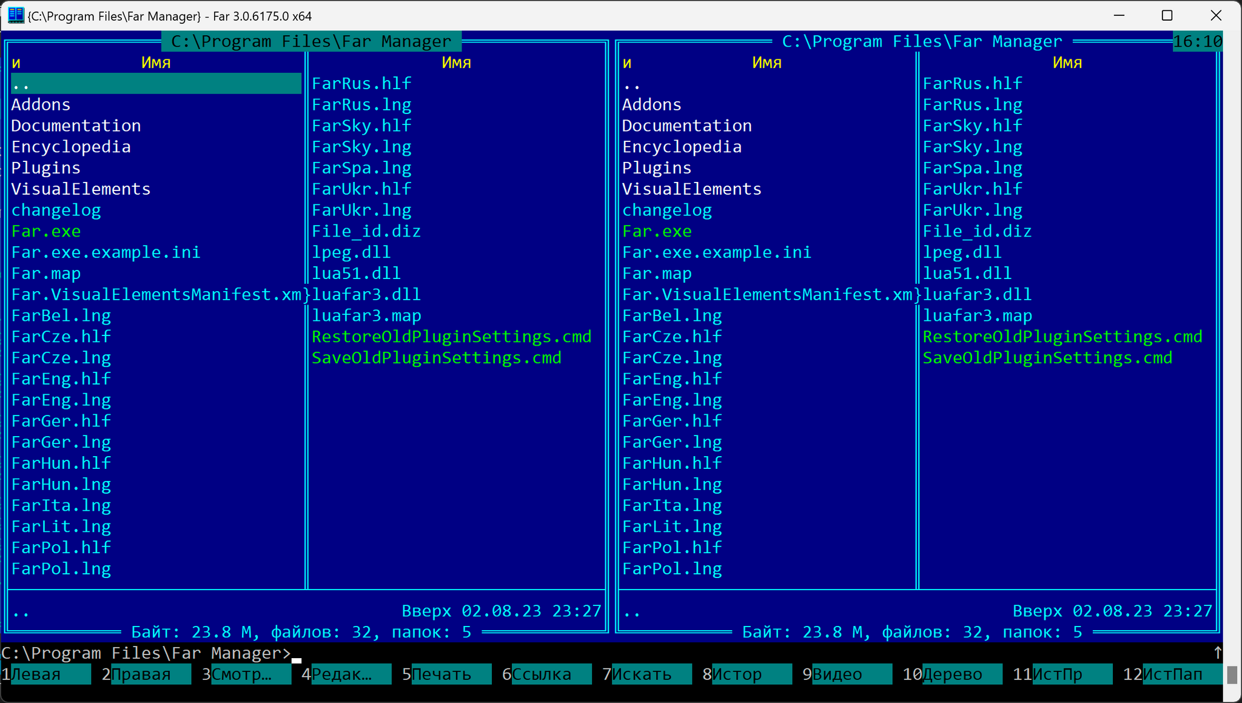Click the Far Manager title bar icon
1242x703 pixels.
pos(16,15)
